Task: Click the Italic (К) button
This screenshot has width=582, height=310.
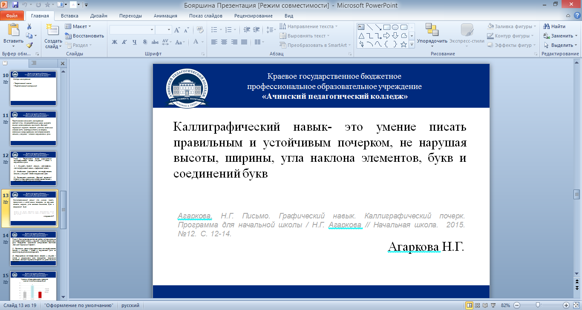Action: point(124,42)
